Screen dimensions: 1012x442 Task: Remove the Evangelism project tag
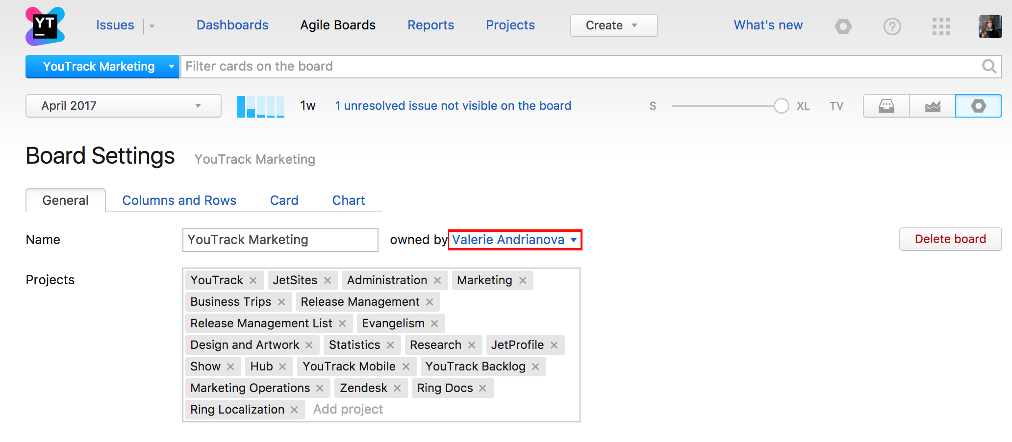point(434,323)
